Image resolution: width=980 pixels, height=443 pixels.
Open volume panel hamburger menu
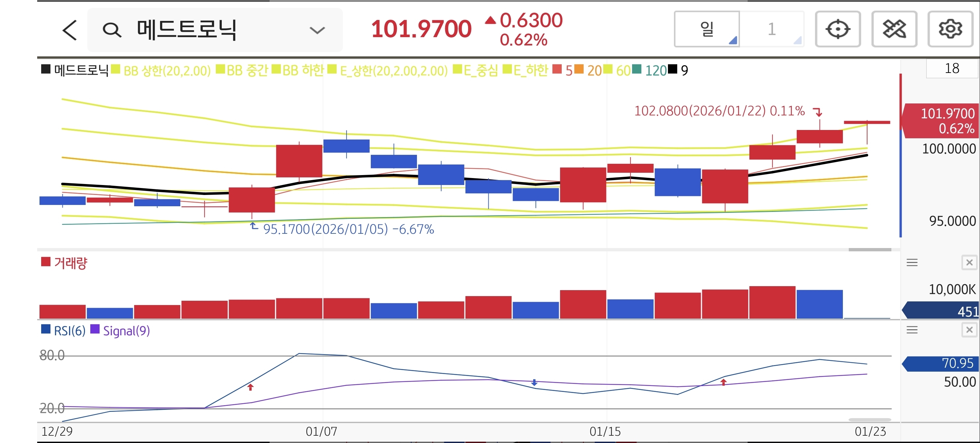tap(912, 262)
